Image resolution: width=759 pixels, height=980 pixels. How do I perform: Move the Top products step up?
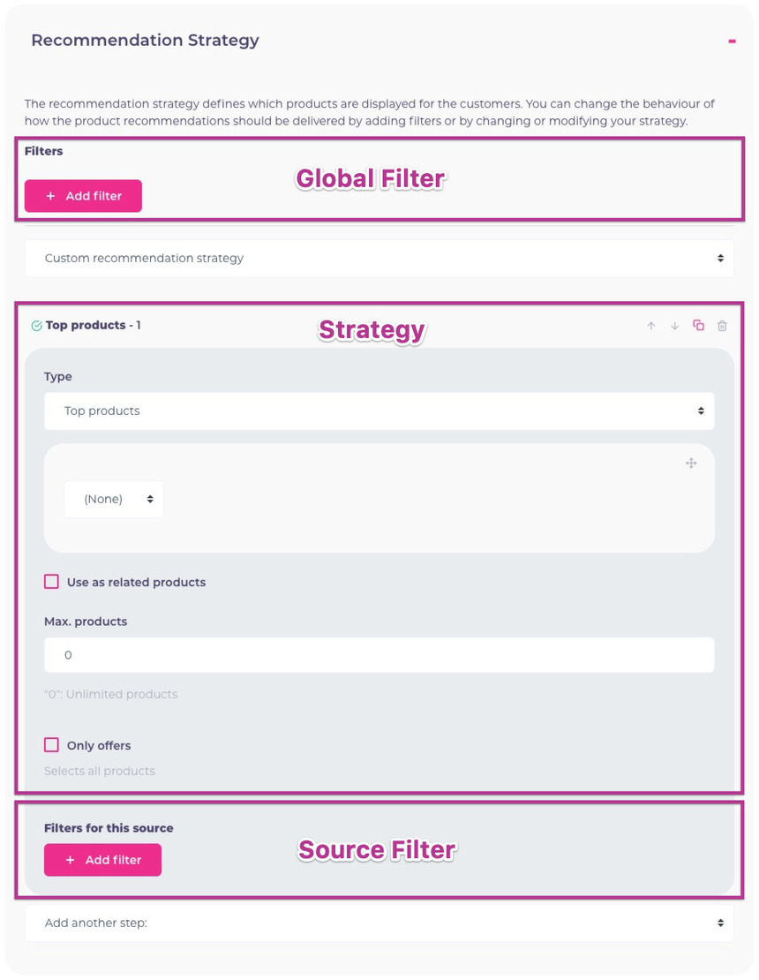tap(651, 326)
